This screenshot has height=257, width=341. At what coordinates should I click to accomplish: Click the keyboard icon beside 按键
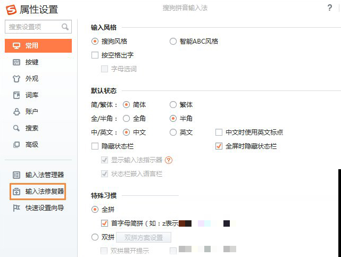point(16,62)
